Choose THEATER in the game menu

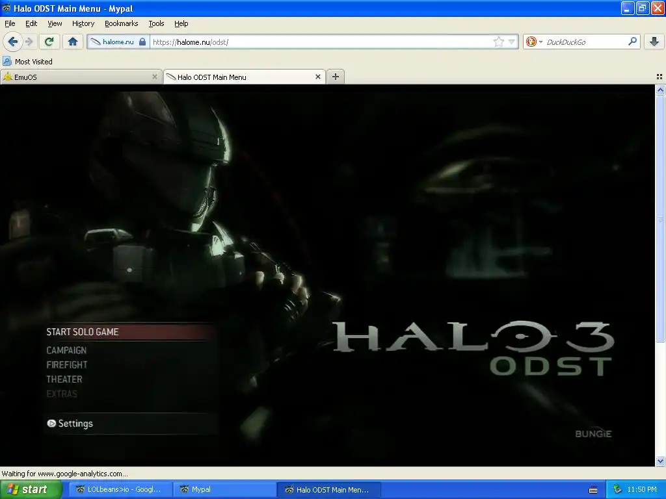(x=64, y=379)
